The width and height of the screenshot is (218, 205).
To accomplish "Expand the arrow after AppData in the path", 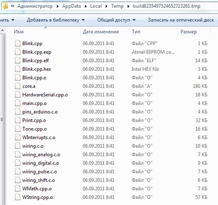I will pyautogui.click(x=86, y=6).
